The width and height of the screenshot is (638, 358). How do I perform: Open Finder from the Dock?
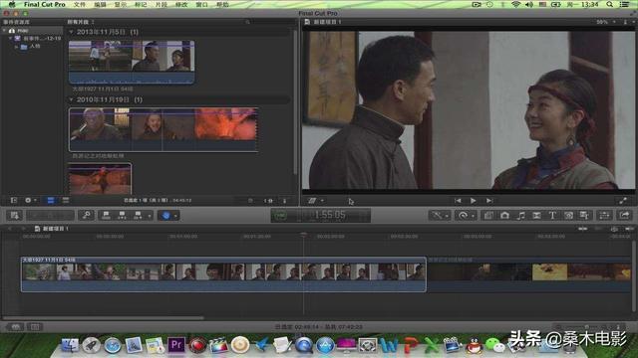coord(70,345)
